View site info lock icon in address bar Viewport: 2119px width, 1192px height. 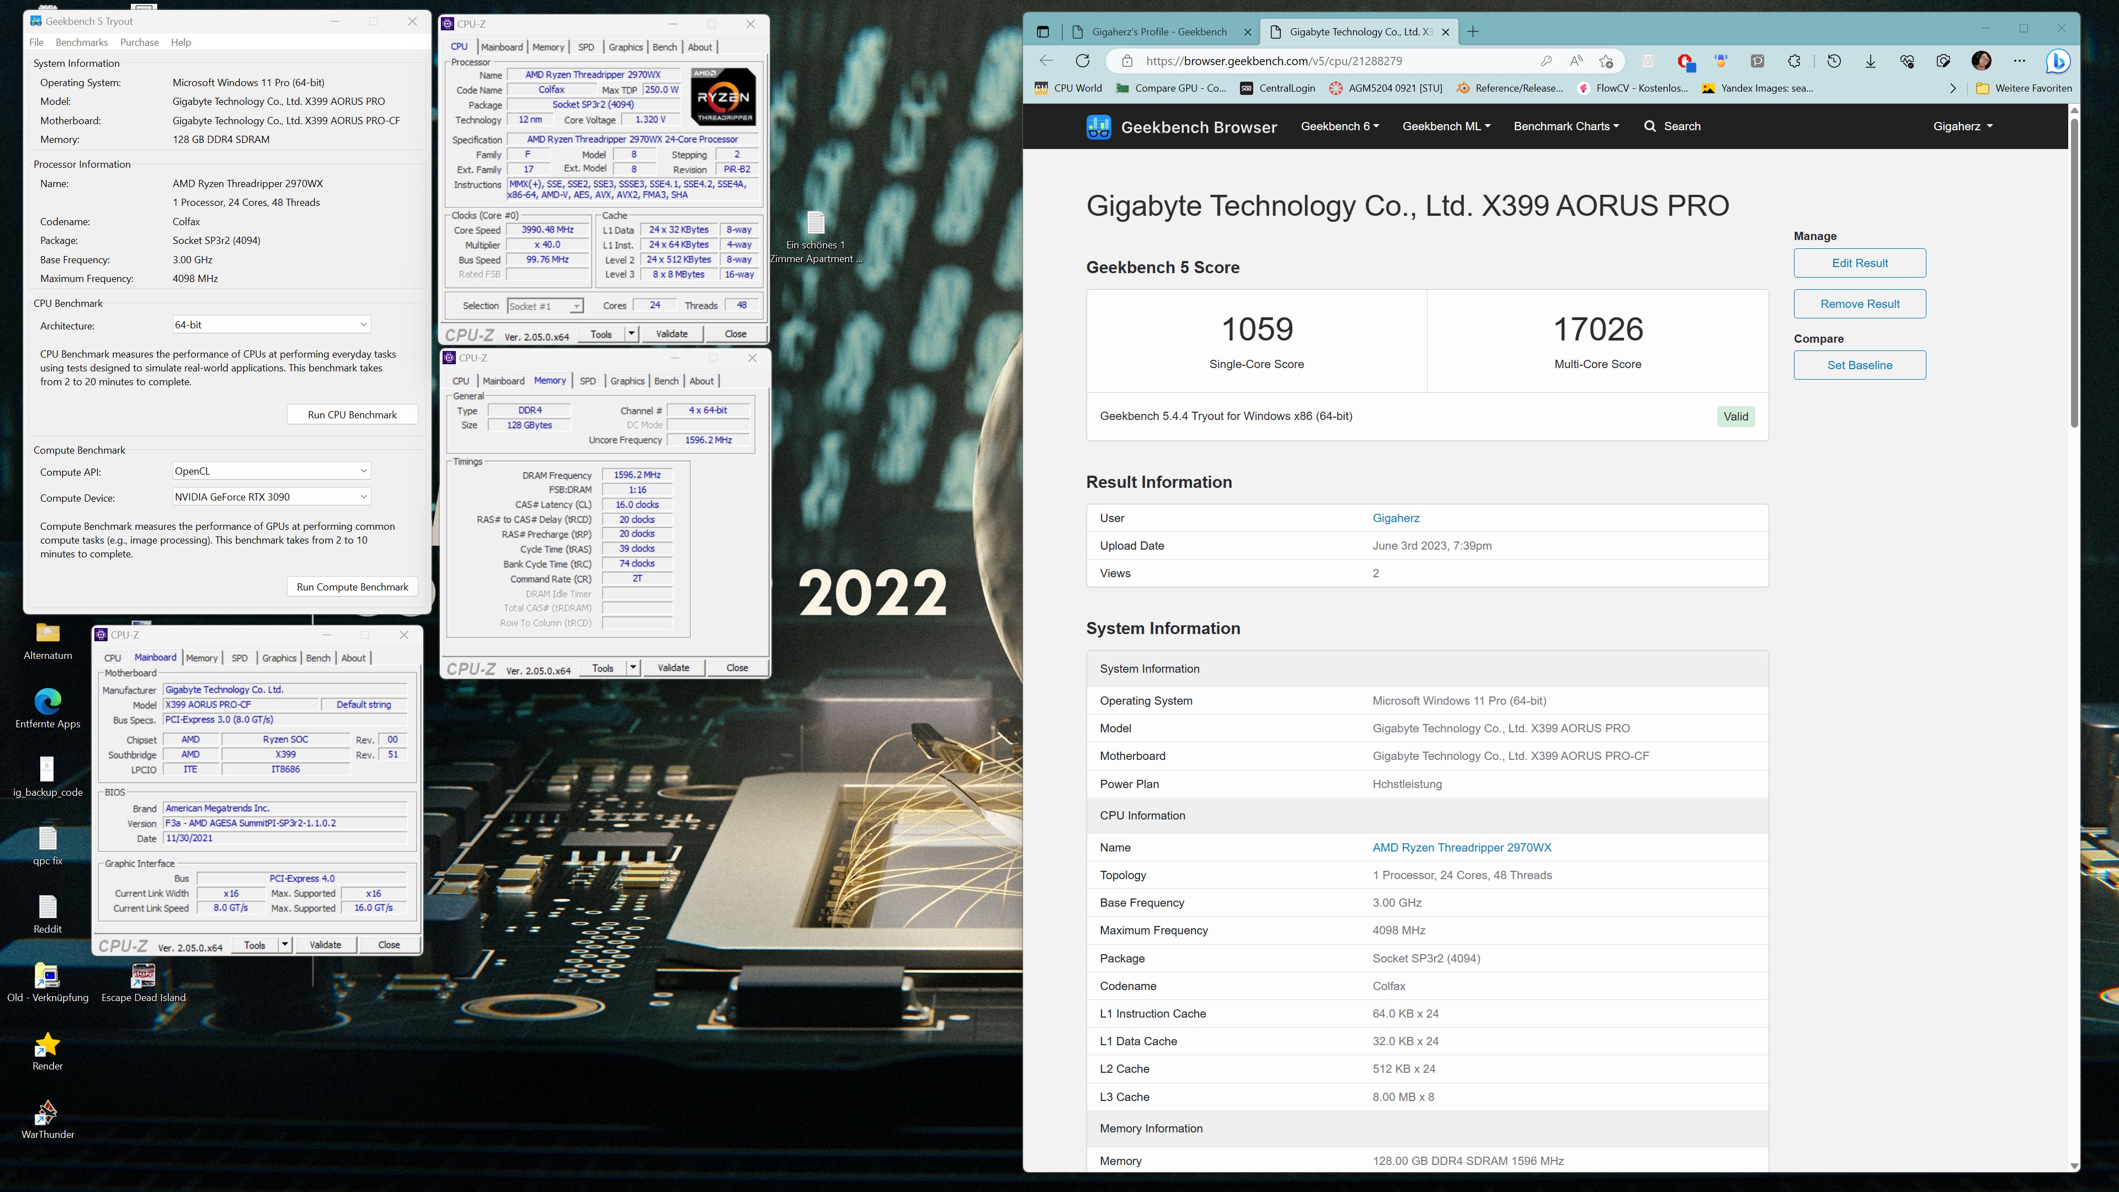coord(1127,61)
